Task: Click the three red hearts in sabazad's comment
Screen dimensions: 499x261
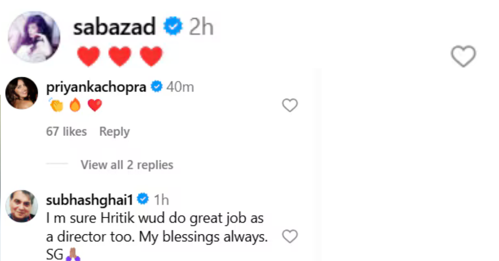Action: tap(120, 57)
